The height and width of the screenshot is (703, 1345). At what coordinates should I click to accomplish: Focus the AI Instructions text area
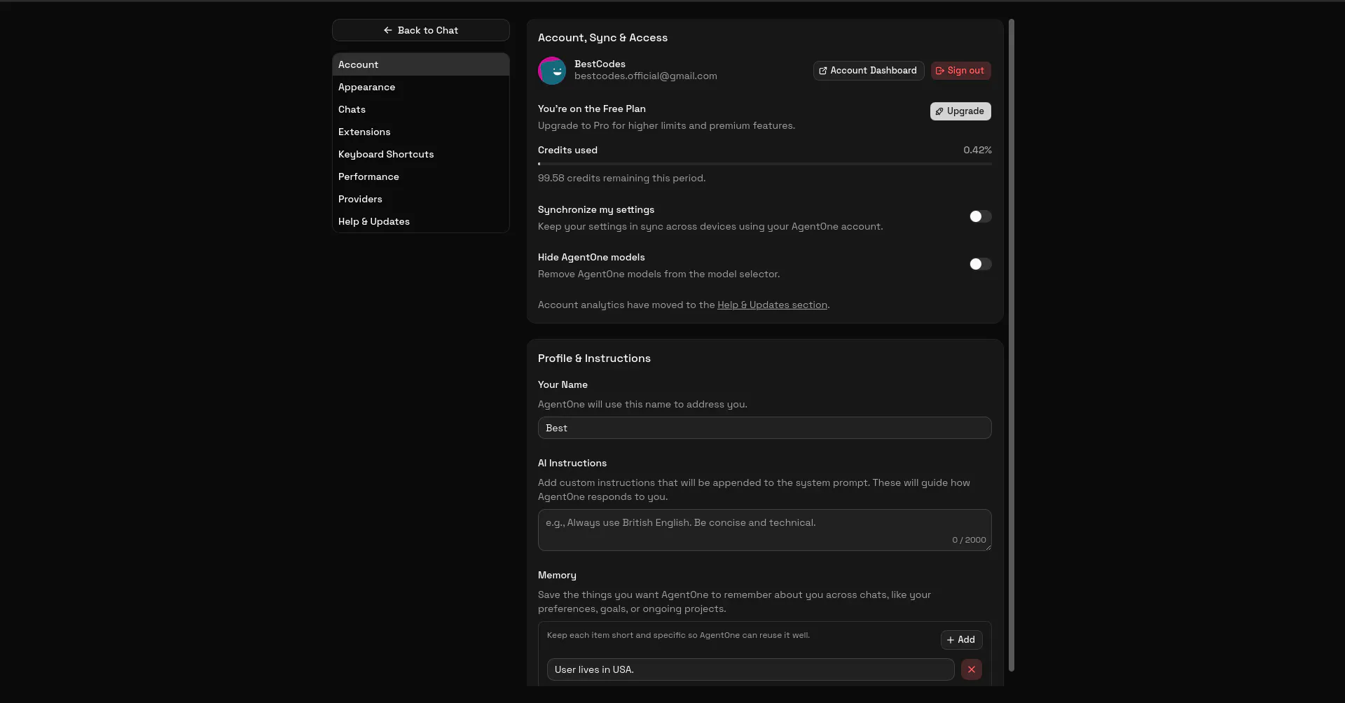764,530
